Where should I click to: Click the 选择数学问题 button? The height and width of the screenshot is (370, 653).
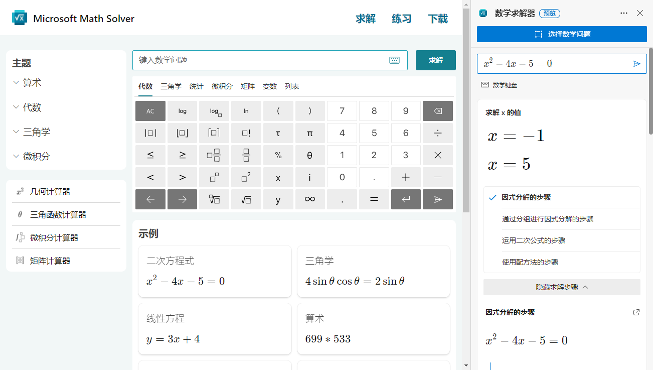point(562,34)
